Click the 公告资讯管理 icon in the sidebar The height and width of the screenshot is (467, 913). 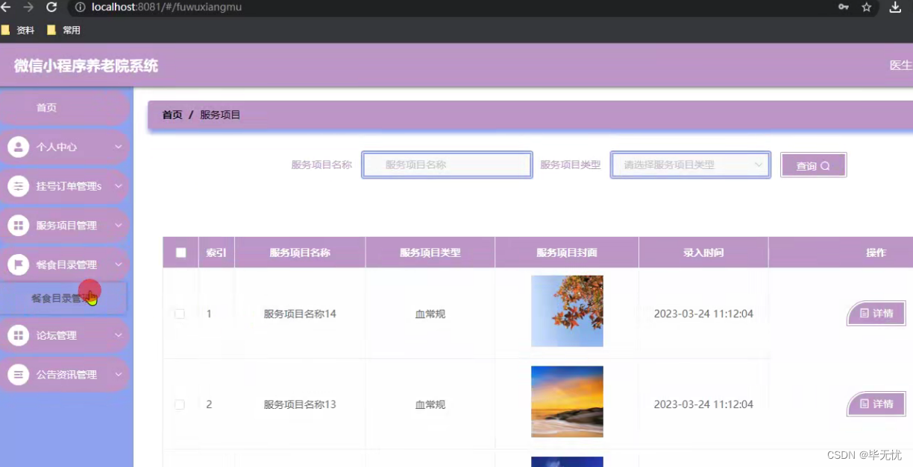pos(17,374)
